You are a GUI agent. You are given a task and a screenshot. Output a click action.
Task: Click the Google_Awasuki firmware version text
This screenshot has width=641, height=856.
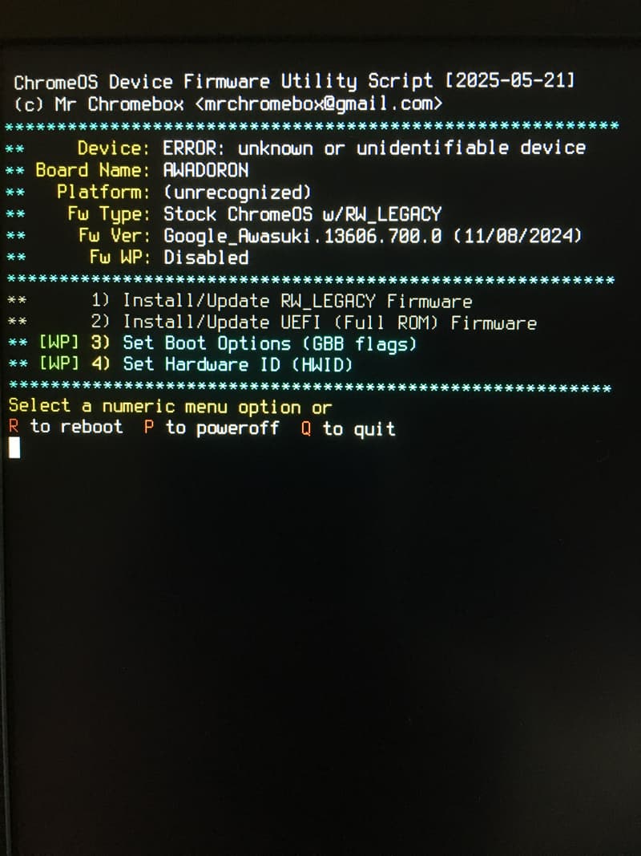373,236
